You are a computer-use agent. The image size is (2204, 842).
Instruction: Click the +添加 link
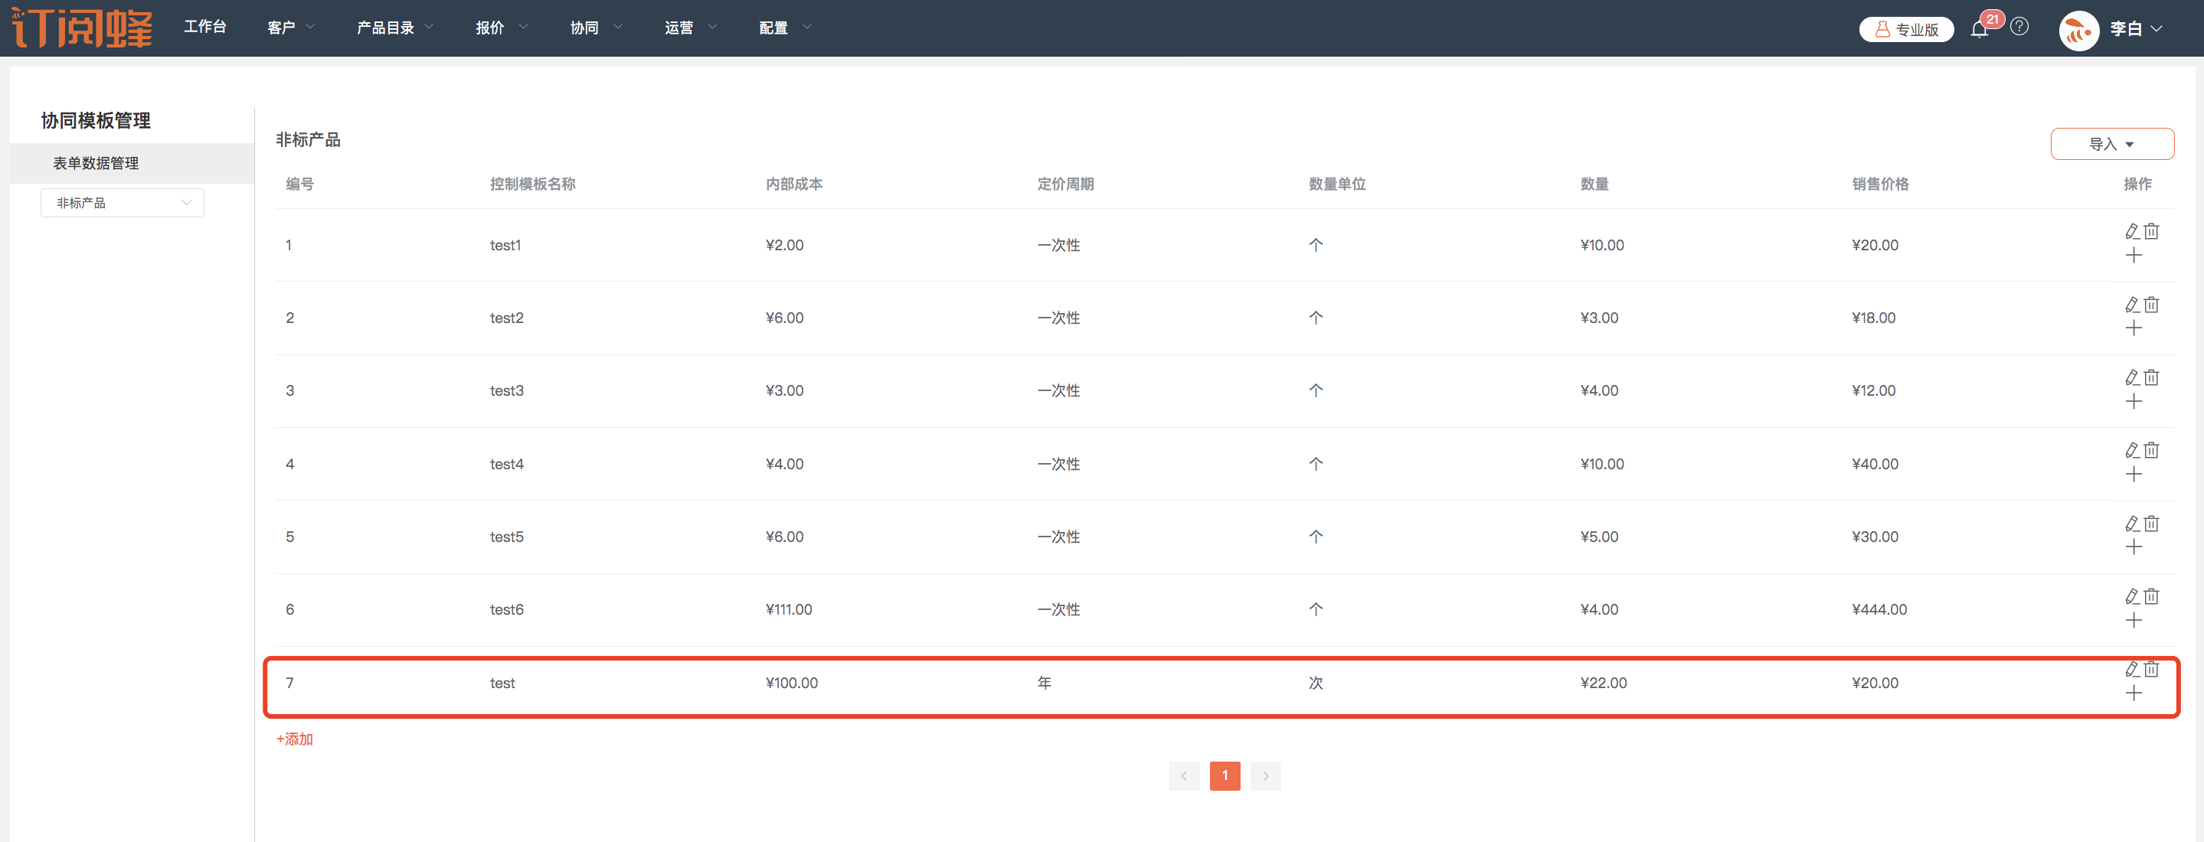pos(294,739)
